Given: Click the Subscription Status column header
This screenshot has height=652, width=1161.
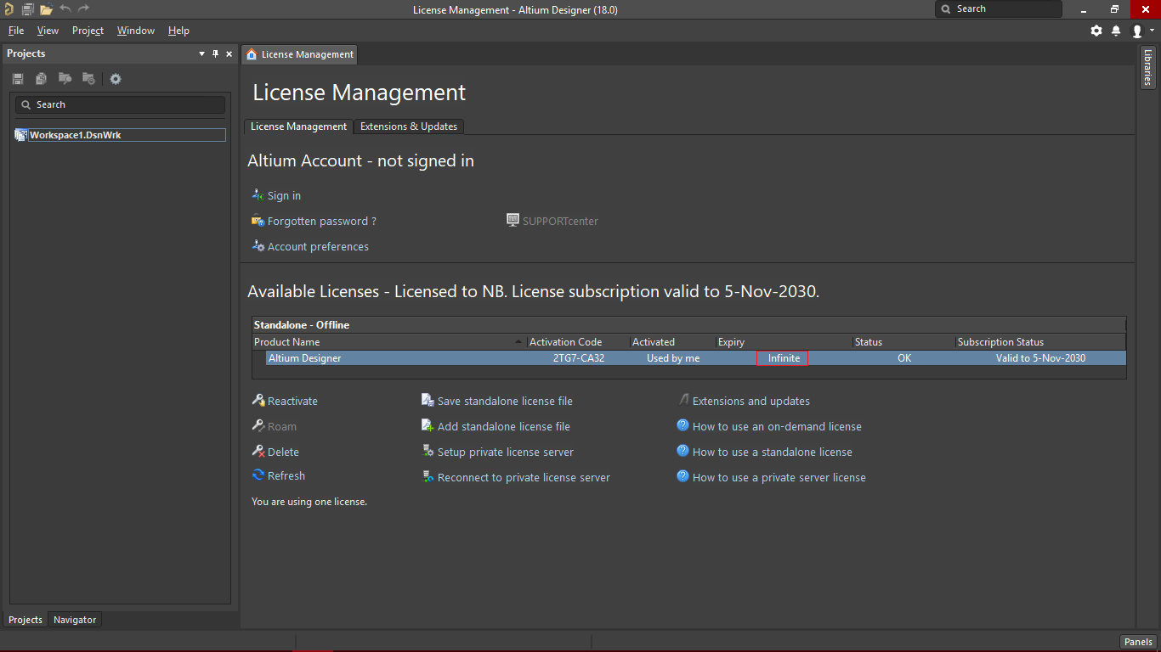Looking at the screenshot, I should 1040,342.
